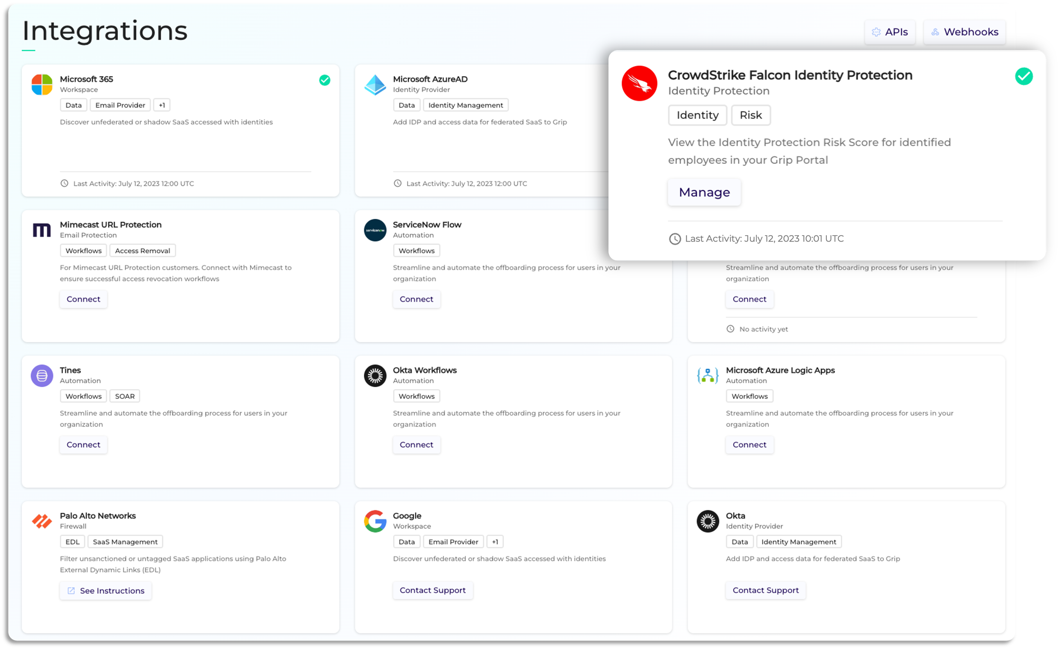
Task: Click Identity Management tag on Okta card
Action: click(799, 542)
